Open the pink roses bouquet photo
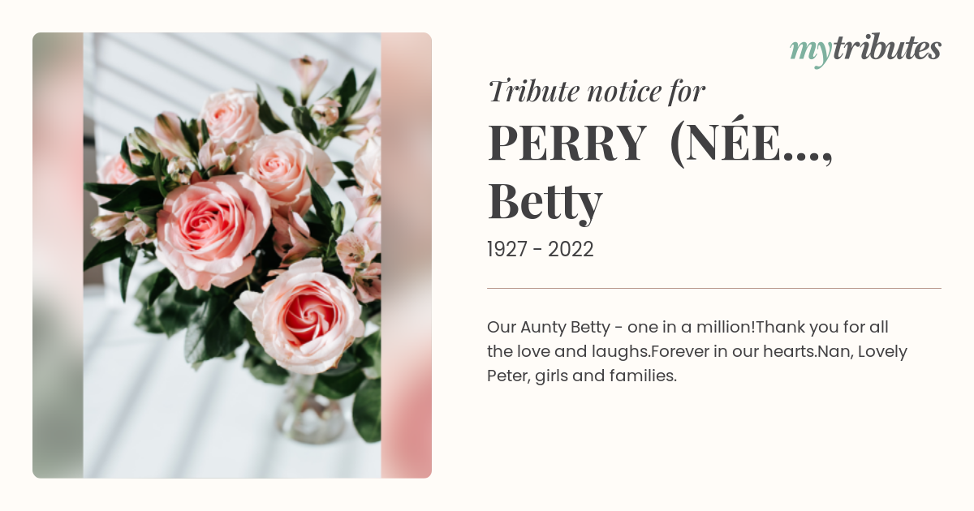 (x=232, y=255)
